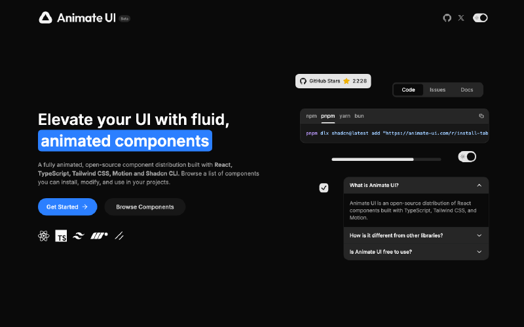The height and width of the screenshot is (327, 524).
Task: Click the Shadcn logo icon
Action: pos(119,236)
